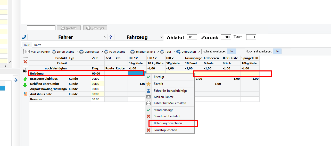Click the blue question mark icon
This screenshot has height=146, width=331.
click(111, 37)
